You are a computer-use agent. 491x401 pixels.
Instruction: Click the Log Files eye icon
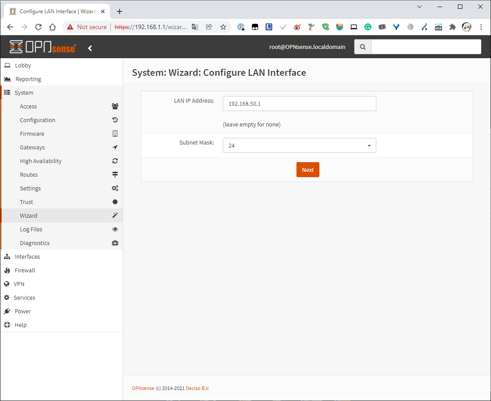click(x=115, y=229)
